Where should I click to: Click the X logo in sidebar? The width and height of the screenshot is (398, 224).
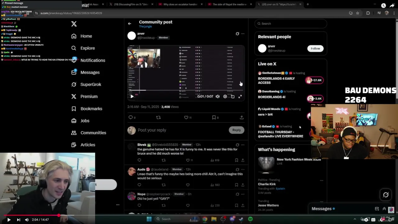(x=74, y=24)
